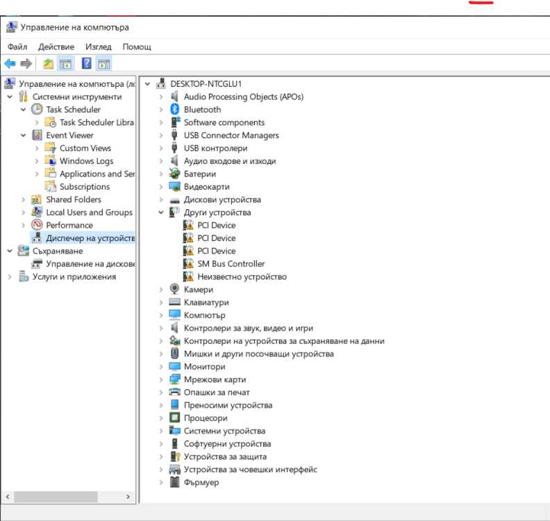This screenshot has height=521, width=550.
Task: Click left pane horizontal scrollbar thumb
Action: pyautogui.click(x=56, y=497)
